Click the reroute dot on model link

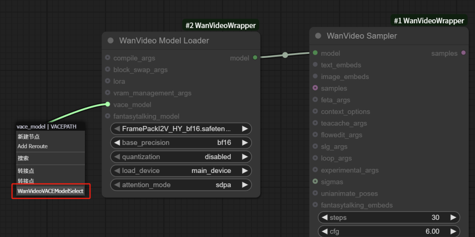(x=285, y=55)
